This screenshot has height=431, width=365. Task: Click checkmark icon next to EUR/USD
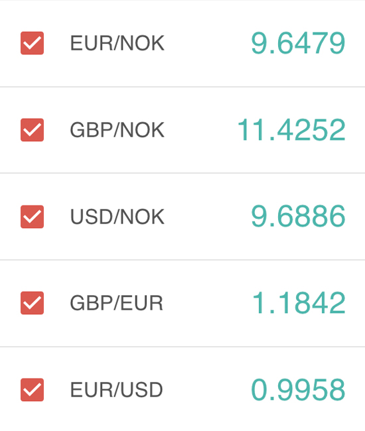(x=32, y=390)
